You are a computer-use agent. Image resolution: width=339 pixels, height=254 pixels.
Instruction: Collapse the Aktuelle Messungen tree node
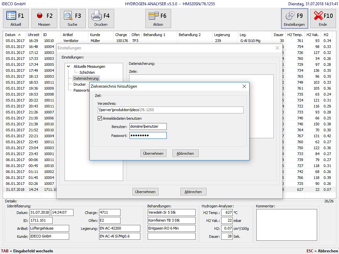[x=69, y=66]
